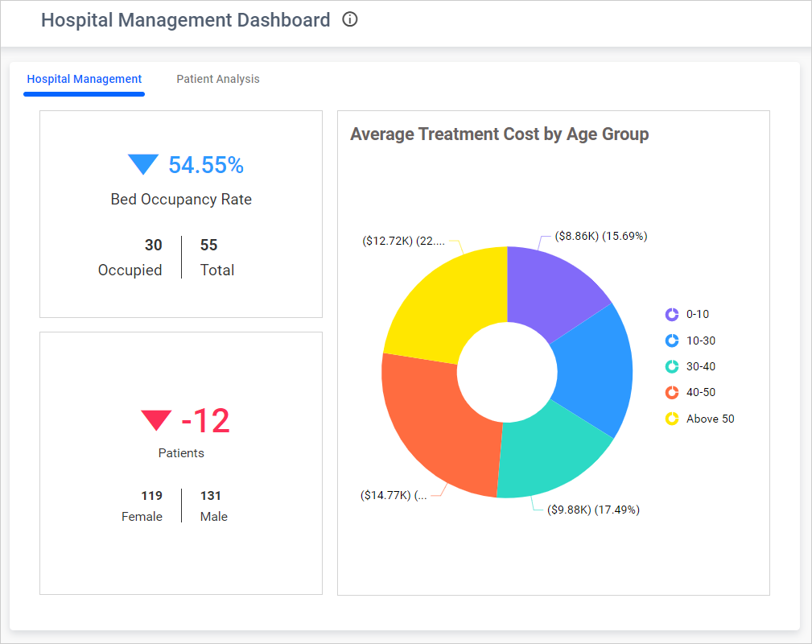Toggle the 30-40 legend label

[x=700, y=366]
